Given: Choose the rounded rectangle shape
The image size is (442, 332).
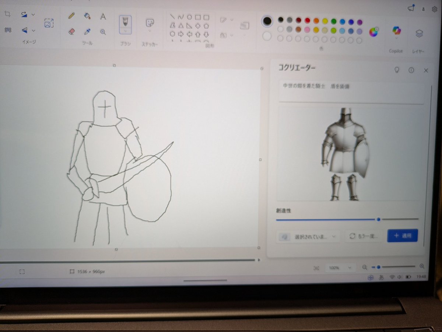Looking at the screenshot, I should tap(207, 17).
